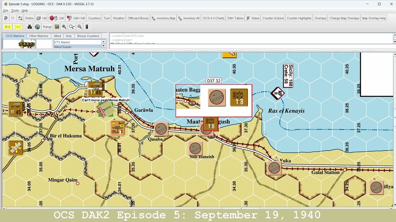
Task: Open the zoom level dropdown magnifier
Action: 72,27
